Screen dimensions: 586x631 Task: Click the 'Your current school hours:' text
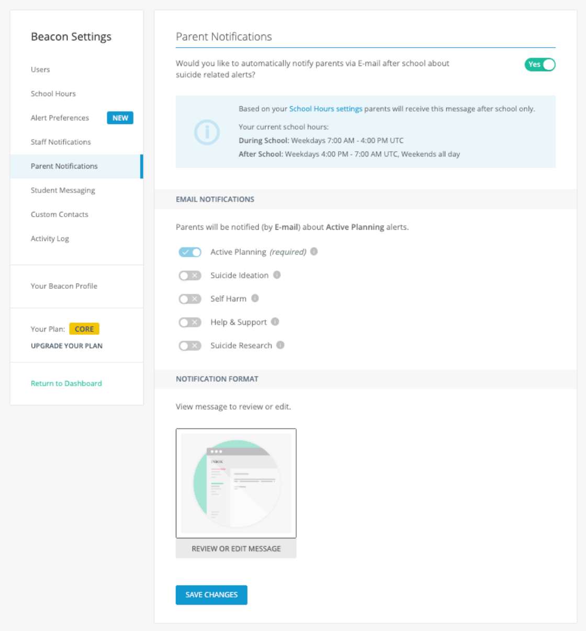point(284,127)
